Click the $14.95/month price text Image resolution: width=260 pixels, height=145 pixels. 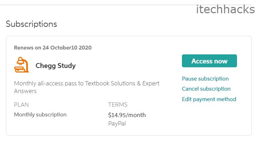click(x=127, y=115)
